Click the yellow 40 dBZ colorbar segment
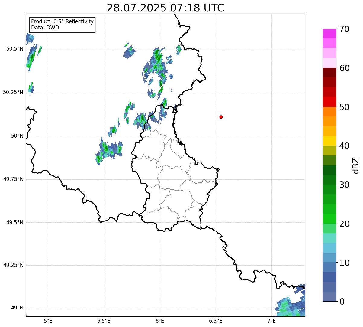The height and width of the screenshot is (327, 363). click(329, 141)
